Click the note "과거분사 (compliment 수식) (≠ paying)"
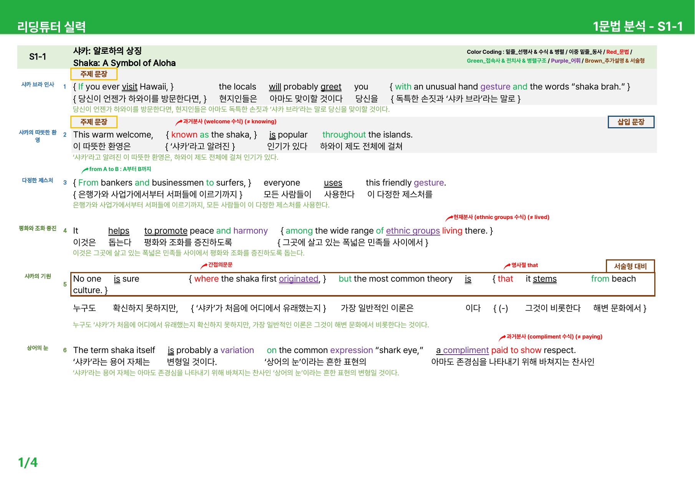695x491 pixels. [554, 337]
